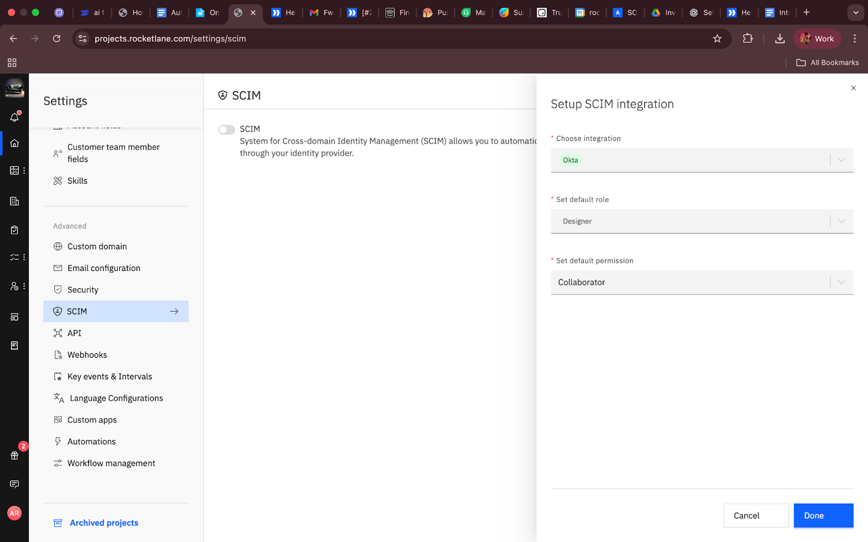Open Language Configurations settings
This screenshot has width=868, height=542.
[x=116, y=398]
